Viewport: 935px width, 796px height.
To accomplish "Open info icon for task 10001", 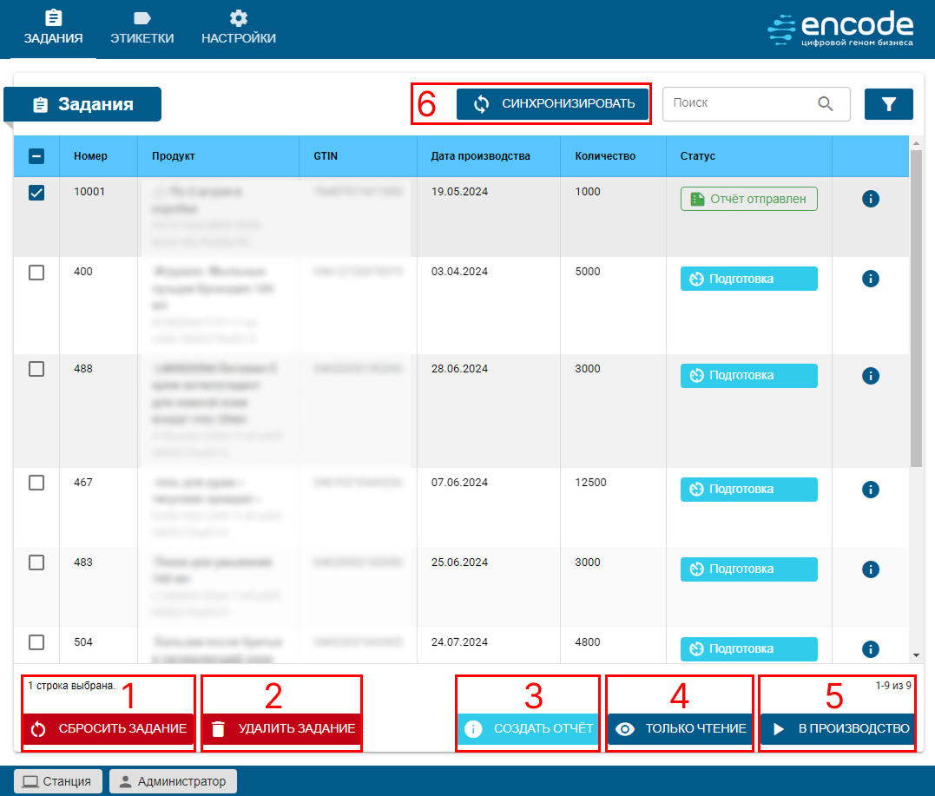I will point(871,199).
